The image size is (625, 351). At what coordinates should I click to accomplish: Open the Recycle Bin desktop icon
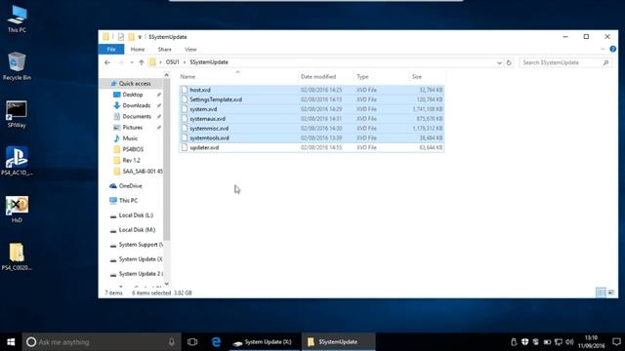coord(17,66)
